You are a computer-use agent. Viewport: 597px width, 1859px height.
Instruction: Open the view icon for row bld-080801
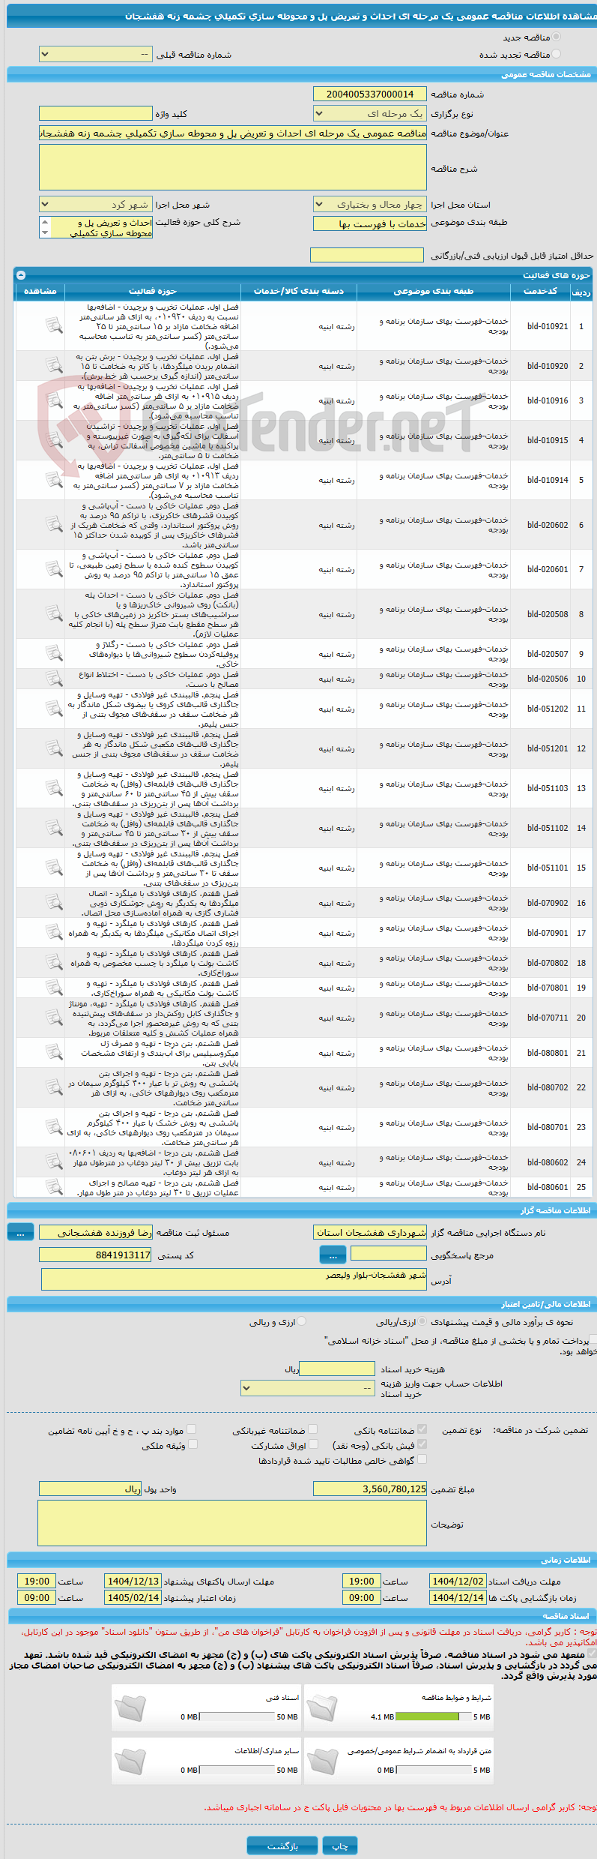(x=54, y=1053)
